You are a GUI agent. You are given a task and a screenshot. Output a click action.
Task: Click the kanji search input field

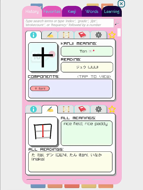(x=69, y=23)
